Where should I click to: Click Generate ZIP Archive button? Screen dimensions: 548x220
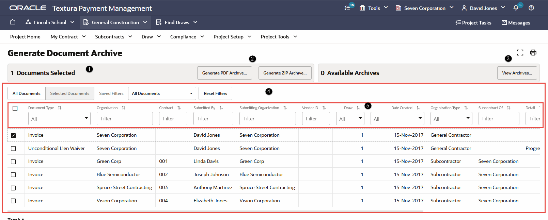click(x=285, y=73)
